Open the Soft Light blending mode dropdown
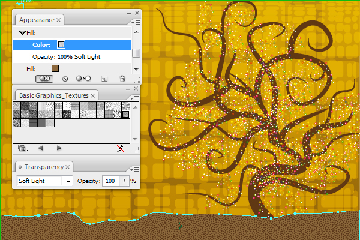This screenshot has height=240, width=360. coord(68,181)
